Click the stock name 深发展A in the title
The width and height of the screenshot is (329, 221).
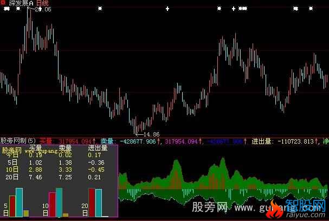click(21, 3)
